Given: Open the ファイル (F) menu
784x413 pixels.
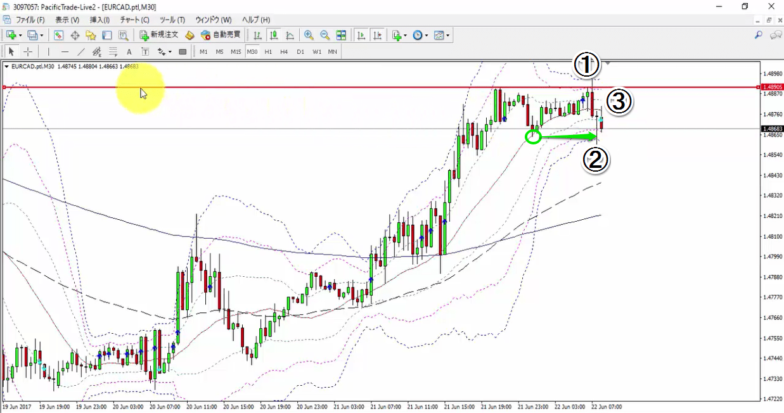Looking at the screenshot, I should [x=30, y=20].
